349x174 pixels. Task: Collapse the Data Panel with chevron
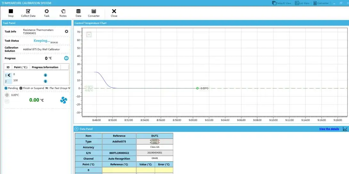click(76, 129)
